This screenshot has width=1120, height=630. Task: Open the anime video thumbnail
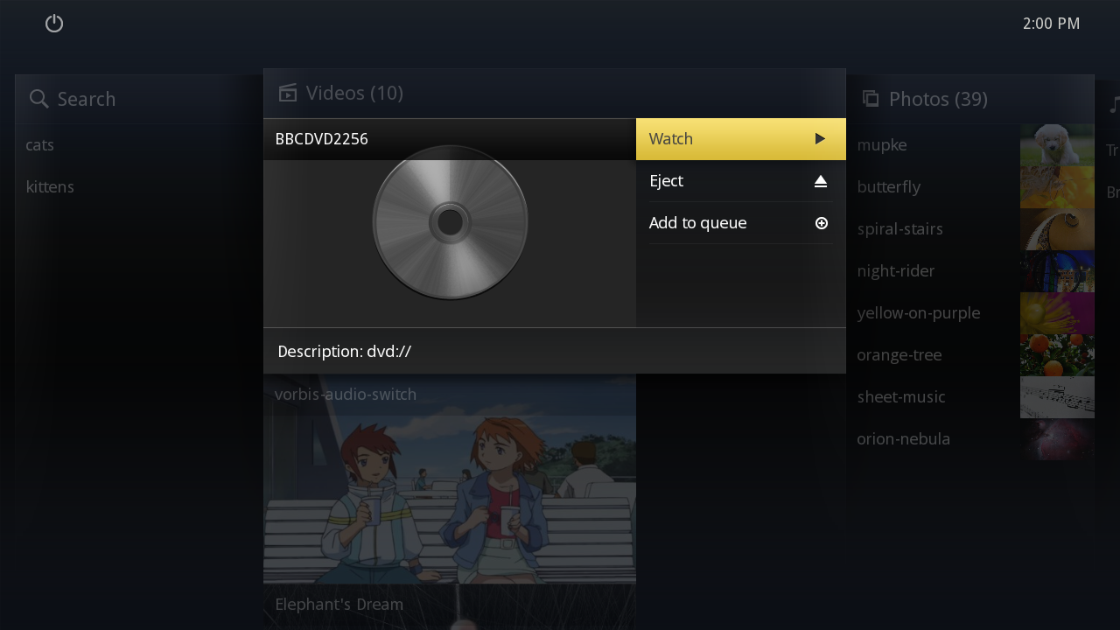pos(450,499)
